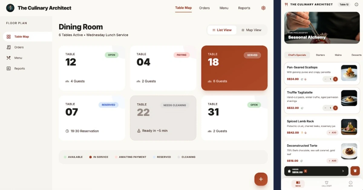Click Call Staff bell in bottom nav

tap(326, 182)
